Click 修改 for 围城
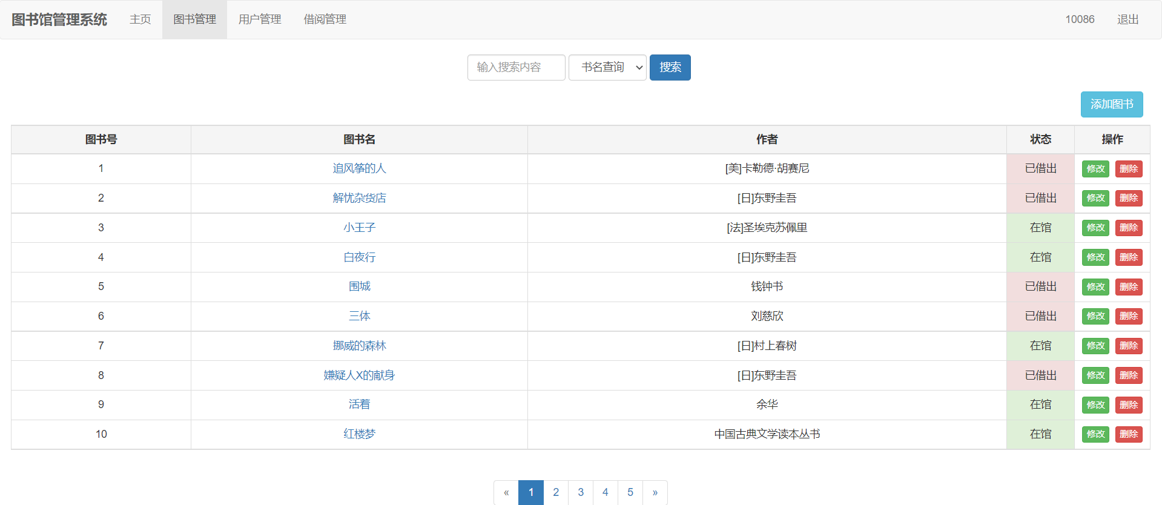1162x505 pixels. coord(1095,287)
